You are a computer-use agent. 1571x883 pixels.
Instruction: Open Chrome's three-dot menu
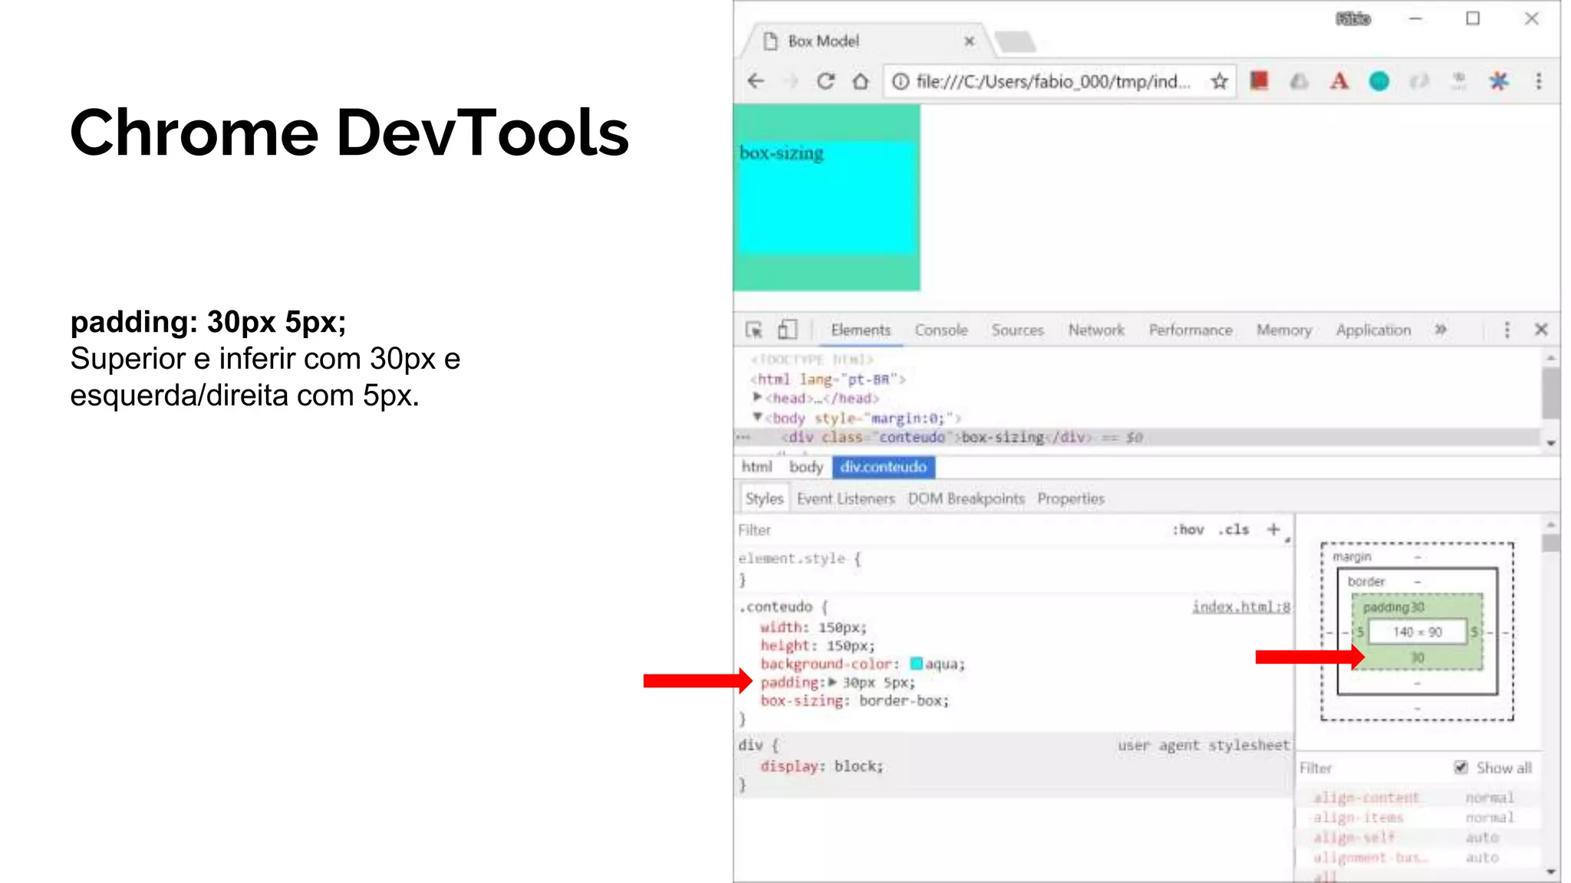[1539, 81]
